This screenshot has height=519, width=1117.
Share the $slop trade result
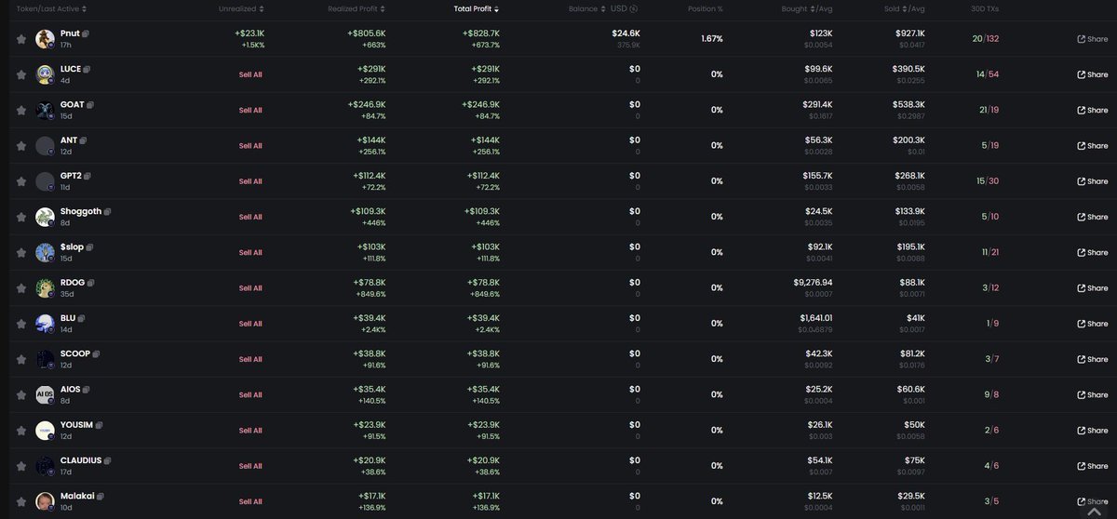1092,253
